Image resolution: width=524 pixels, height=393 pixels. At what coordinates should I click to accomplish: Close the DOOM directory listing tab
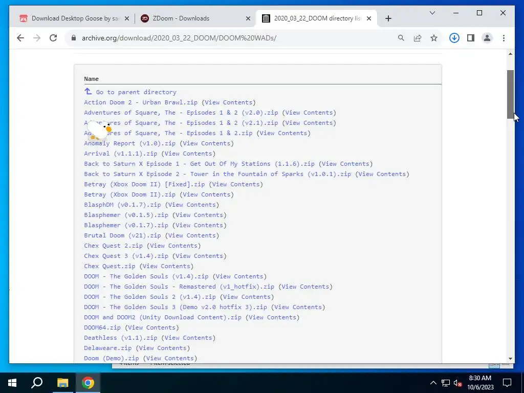369,18
